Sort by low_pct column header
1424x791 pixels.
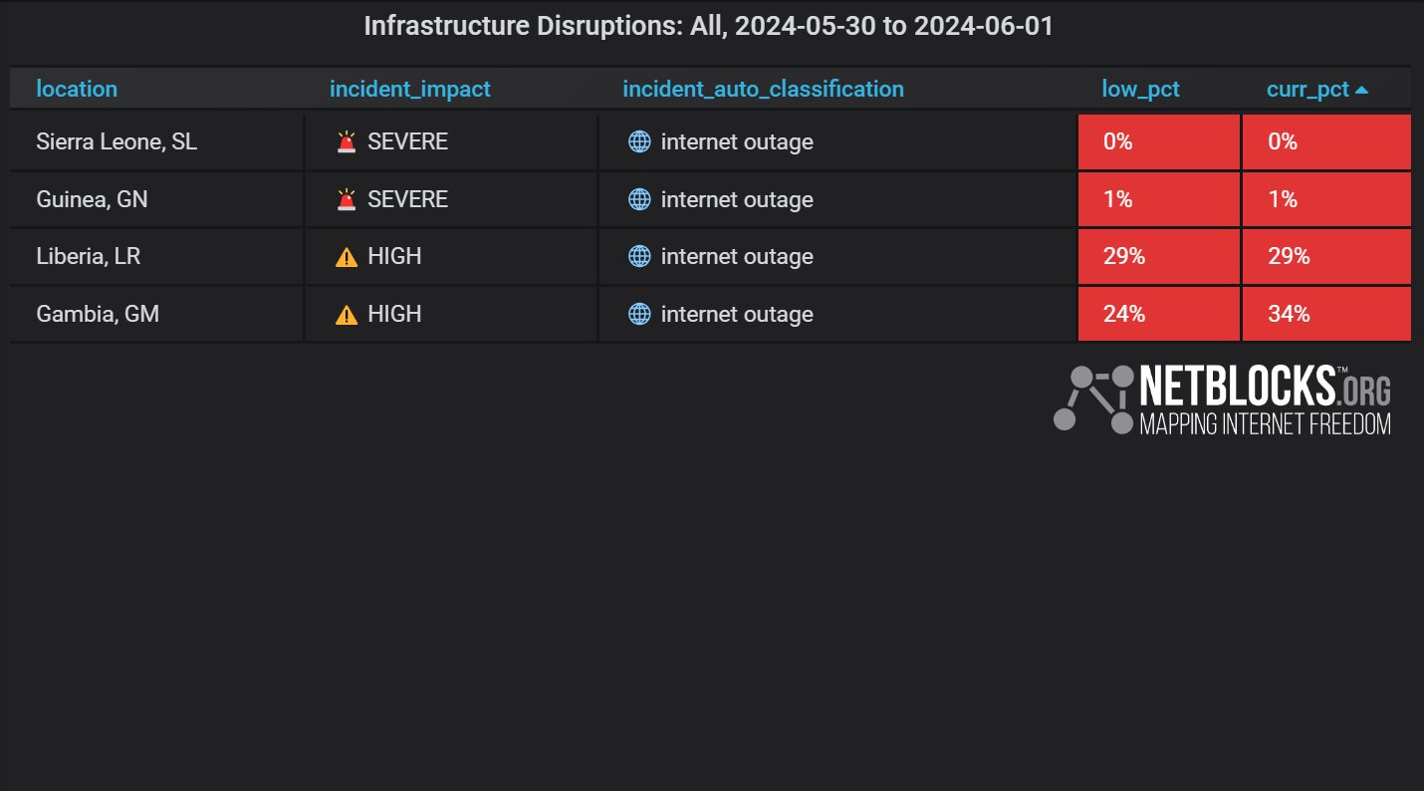pos(1140,89)
